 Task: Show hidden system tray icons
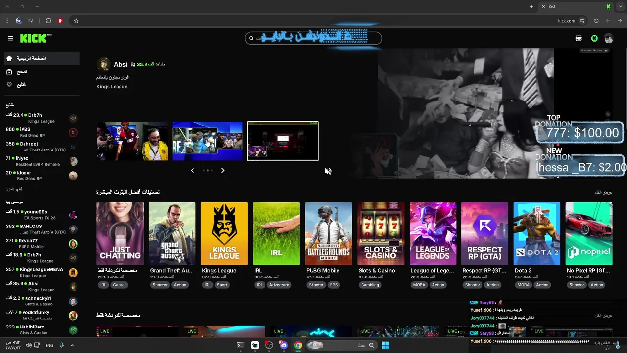pos(72,345)
